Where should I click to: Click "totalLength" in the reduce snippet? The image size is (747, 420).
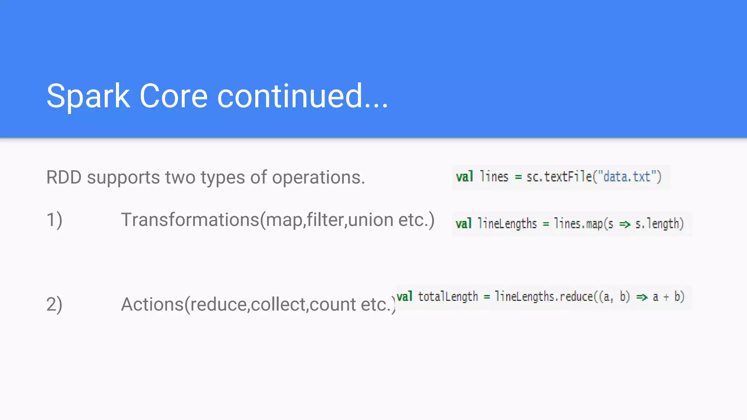(x=448, y=297)
